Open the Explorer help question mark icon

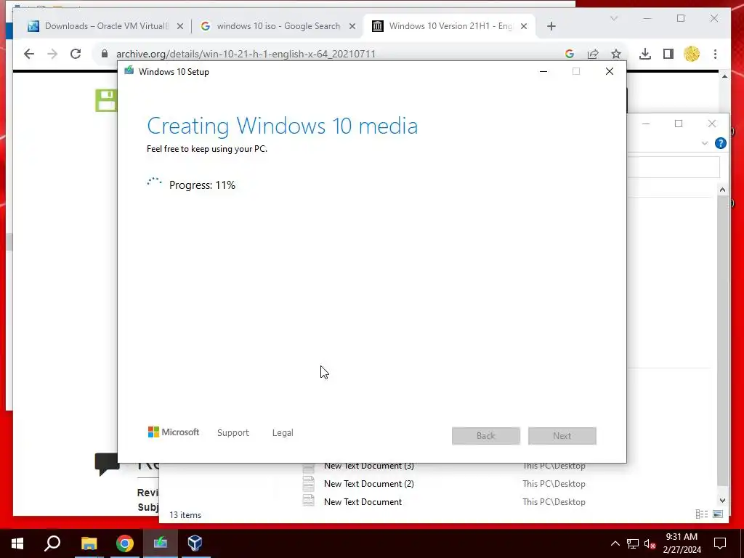click(720, 143)
